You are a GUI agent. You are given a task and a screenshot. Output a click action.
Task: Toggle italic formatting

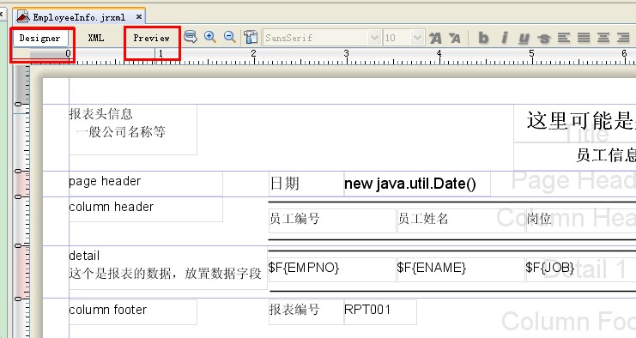point(504,38)
